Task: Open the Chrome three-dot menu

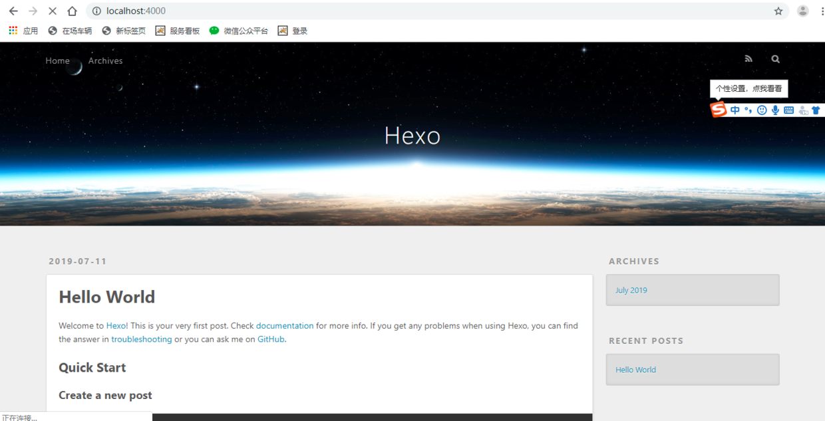Action: 822,11
